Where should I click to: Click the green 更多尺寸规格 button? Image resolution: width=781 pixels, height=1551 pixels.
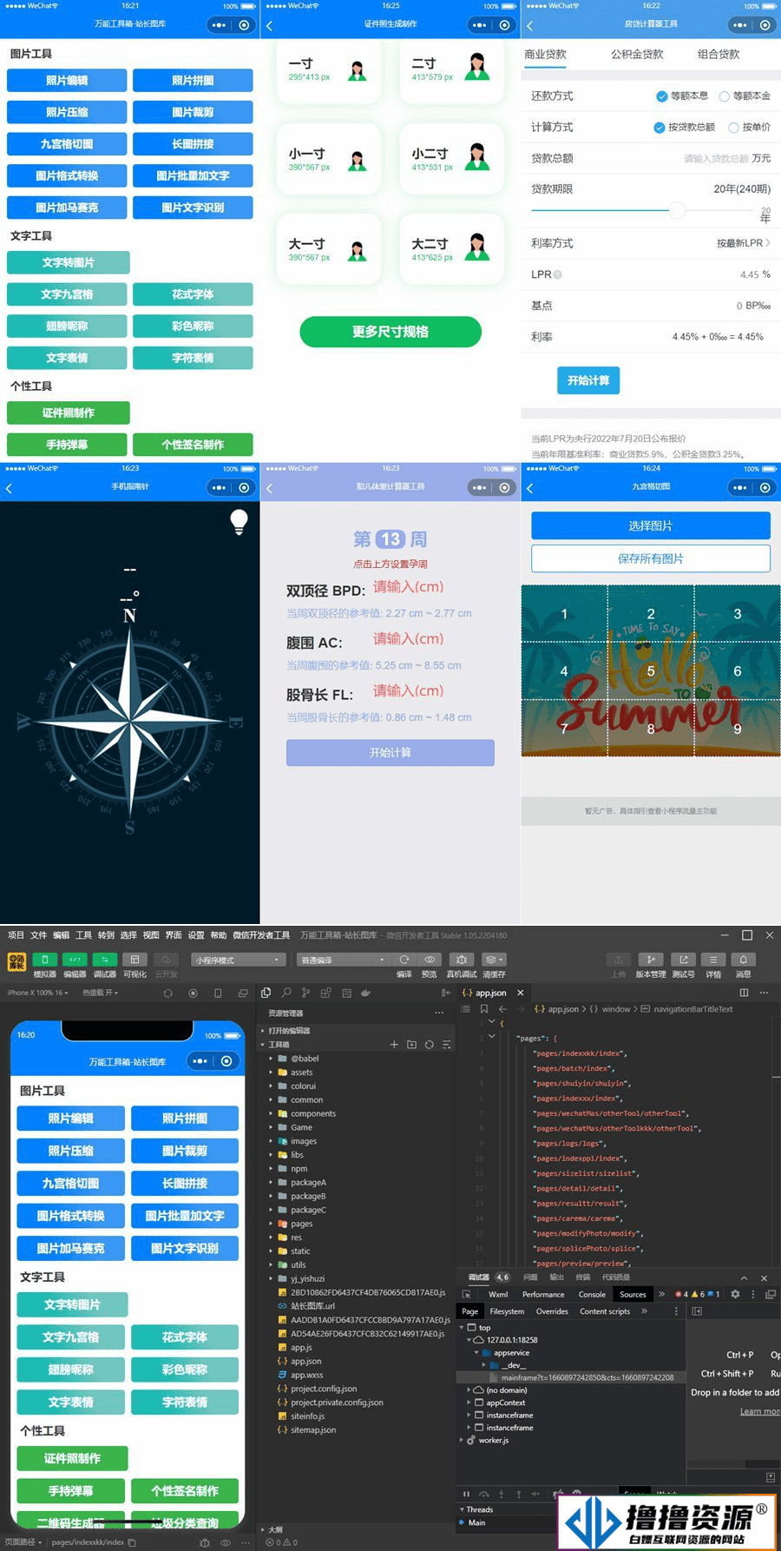click(x=390, y=331)
